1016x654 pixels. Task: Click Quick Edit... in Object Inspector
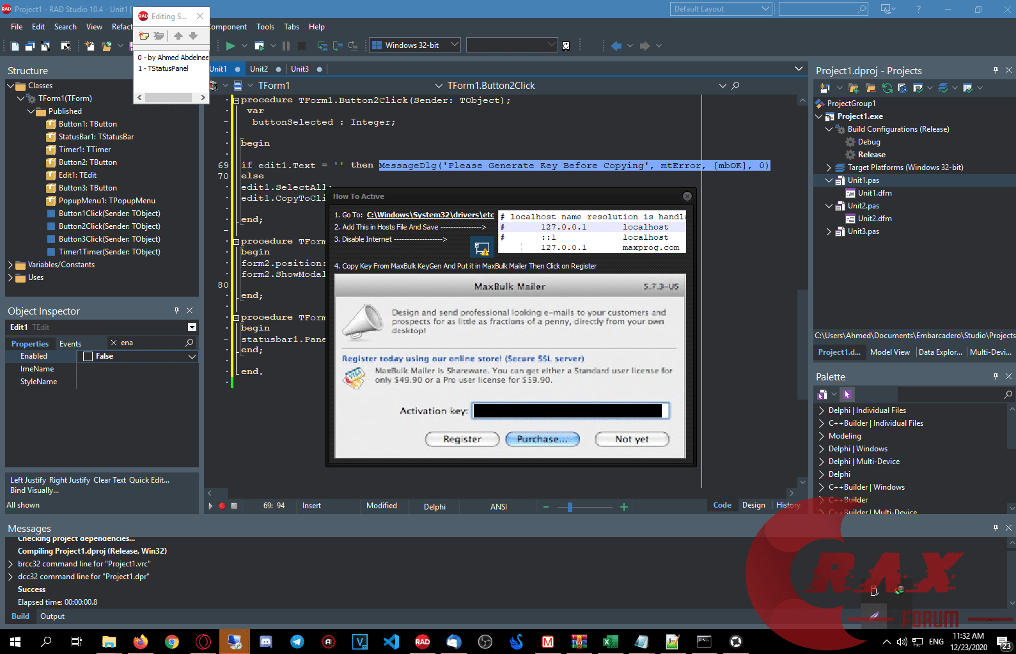pyautogui.click(x=150, y=480)
